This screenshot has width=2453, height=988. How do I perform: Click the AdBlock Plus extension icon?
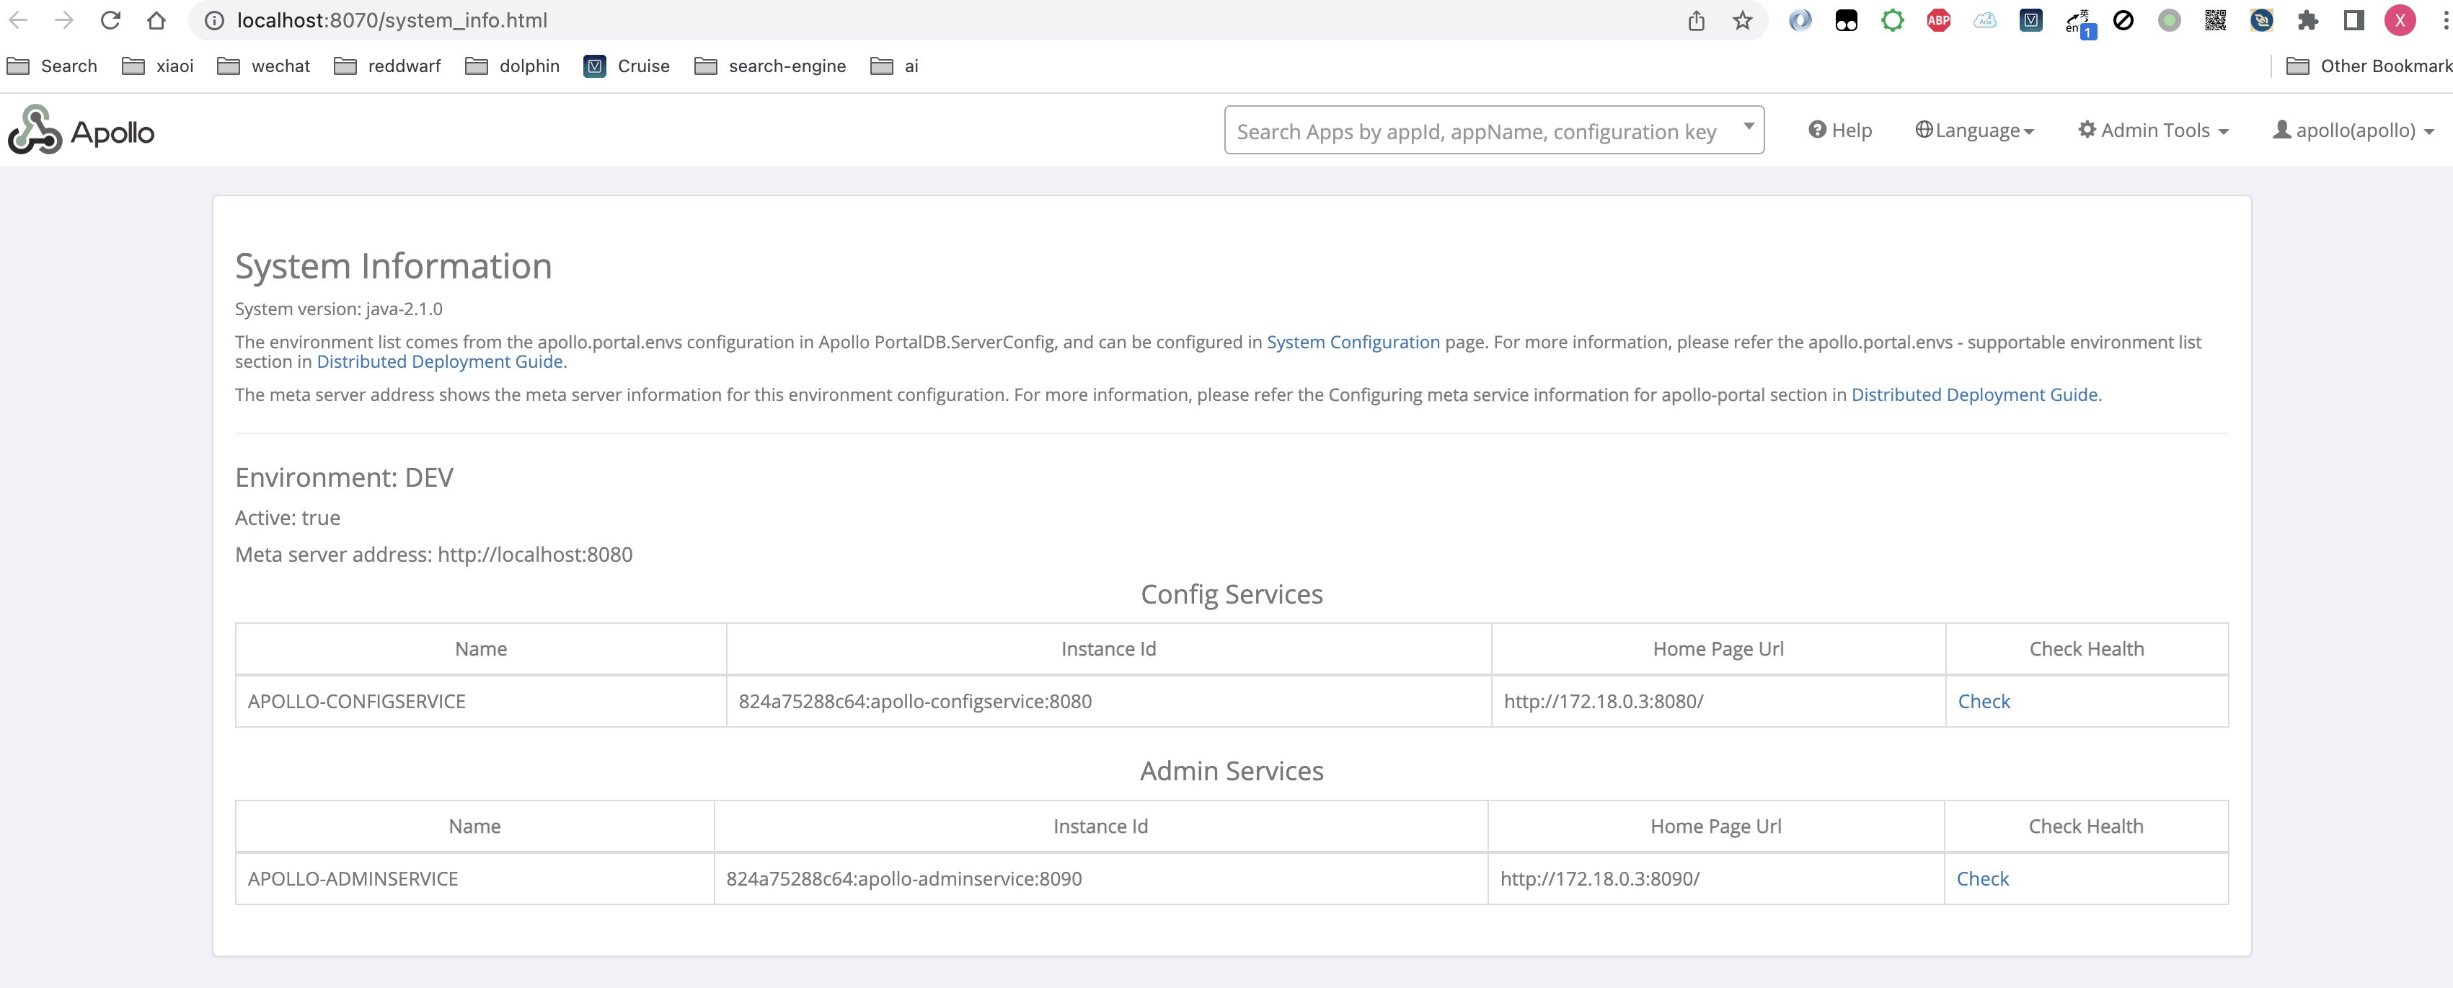pyautogui.click(x=1938, y=20)
